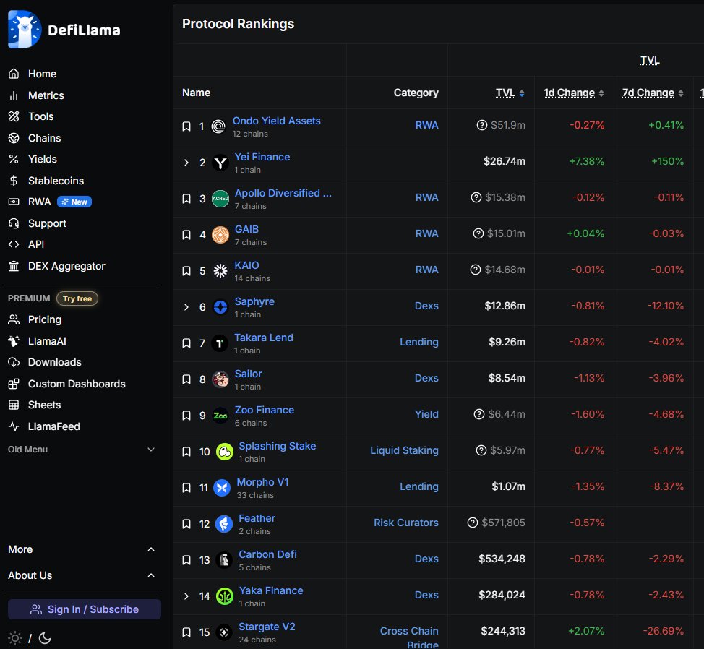Click the Custom Dashboards icon
The height and width of the screenshot is (649, 704).
click(14, 383)
